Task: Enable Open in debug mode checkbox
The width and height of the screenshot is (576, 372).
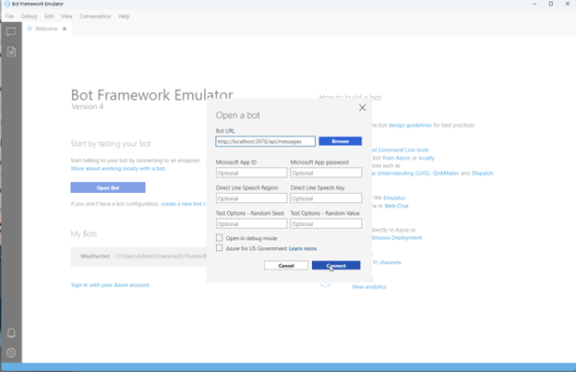Action: coord(220,238)
